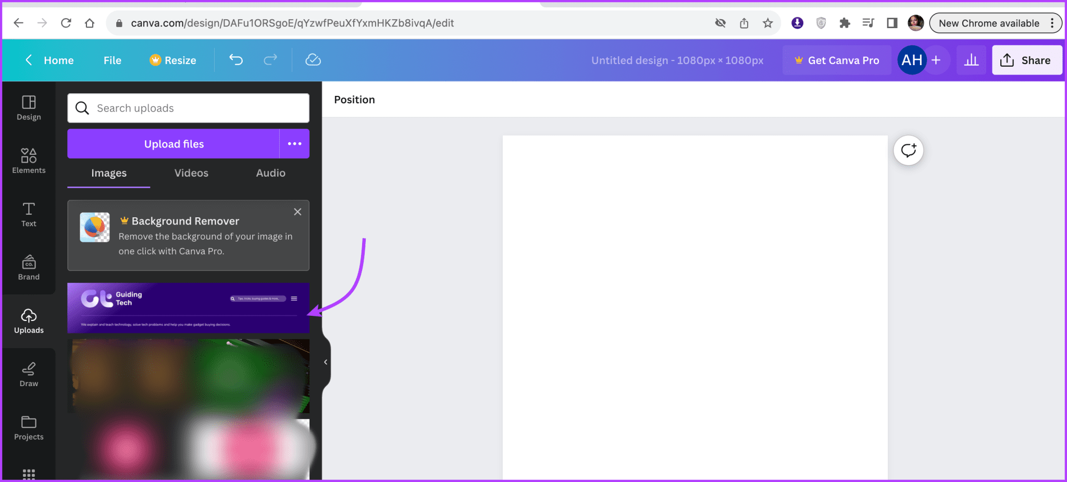
Task: Open the analytics insights icon
Action: point(971,60)
